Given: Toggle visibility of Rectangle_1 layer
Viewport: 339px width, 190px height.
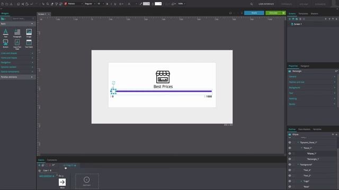Looking at the screenshot, I should click(x=290, y=159).
